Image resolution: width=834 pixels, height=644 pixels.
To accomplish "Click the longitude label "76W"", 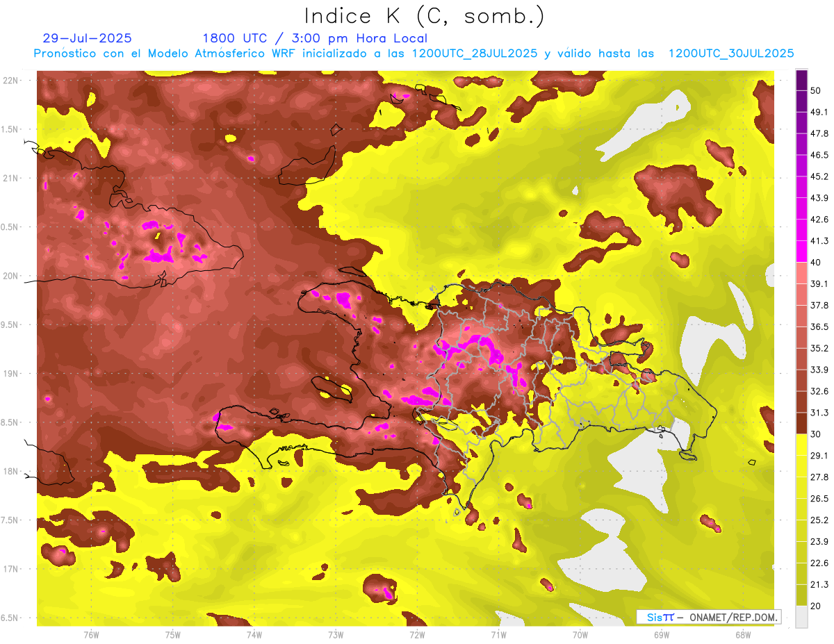I will pyautogui.click(x=91, y=634).
